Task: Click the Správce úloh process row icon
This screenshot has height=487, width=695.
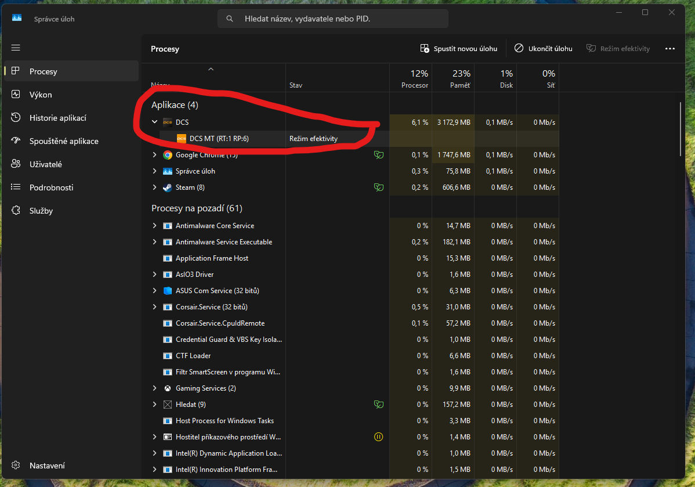Action: click(x=168, y=171)
